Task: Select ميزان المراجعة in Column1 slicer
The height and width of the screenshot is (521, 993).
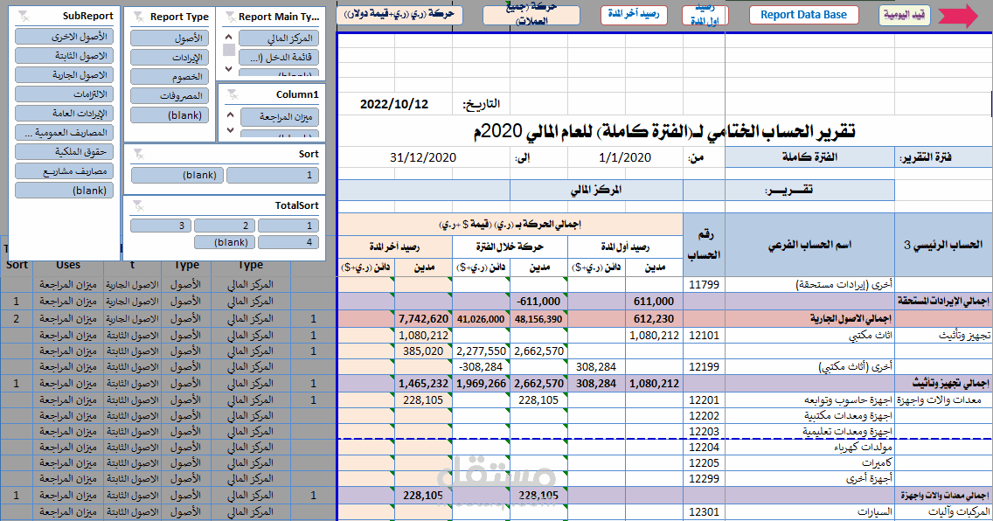Action: pyautogui.click(x=281, y=116)
